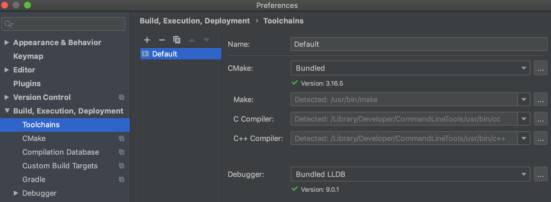
Task: Open Custom Build Targets settings
Action: pos(60,166)
